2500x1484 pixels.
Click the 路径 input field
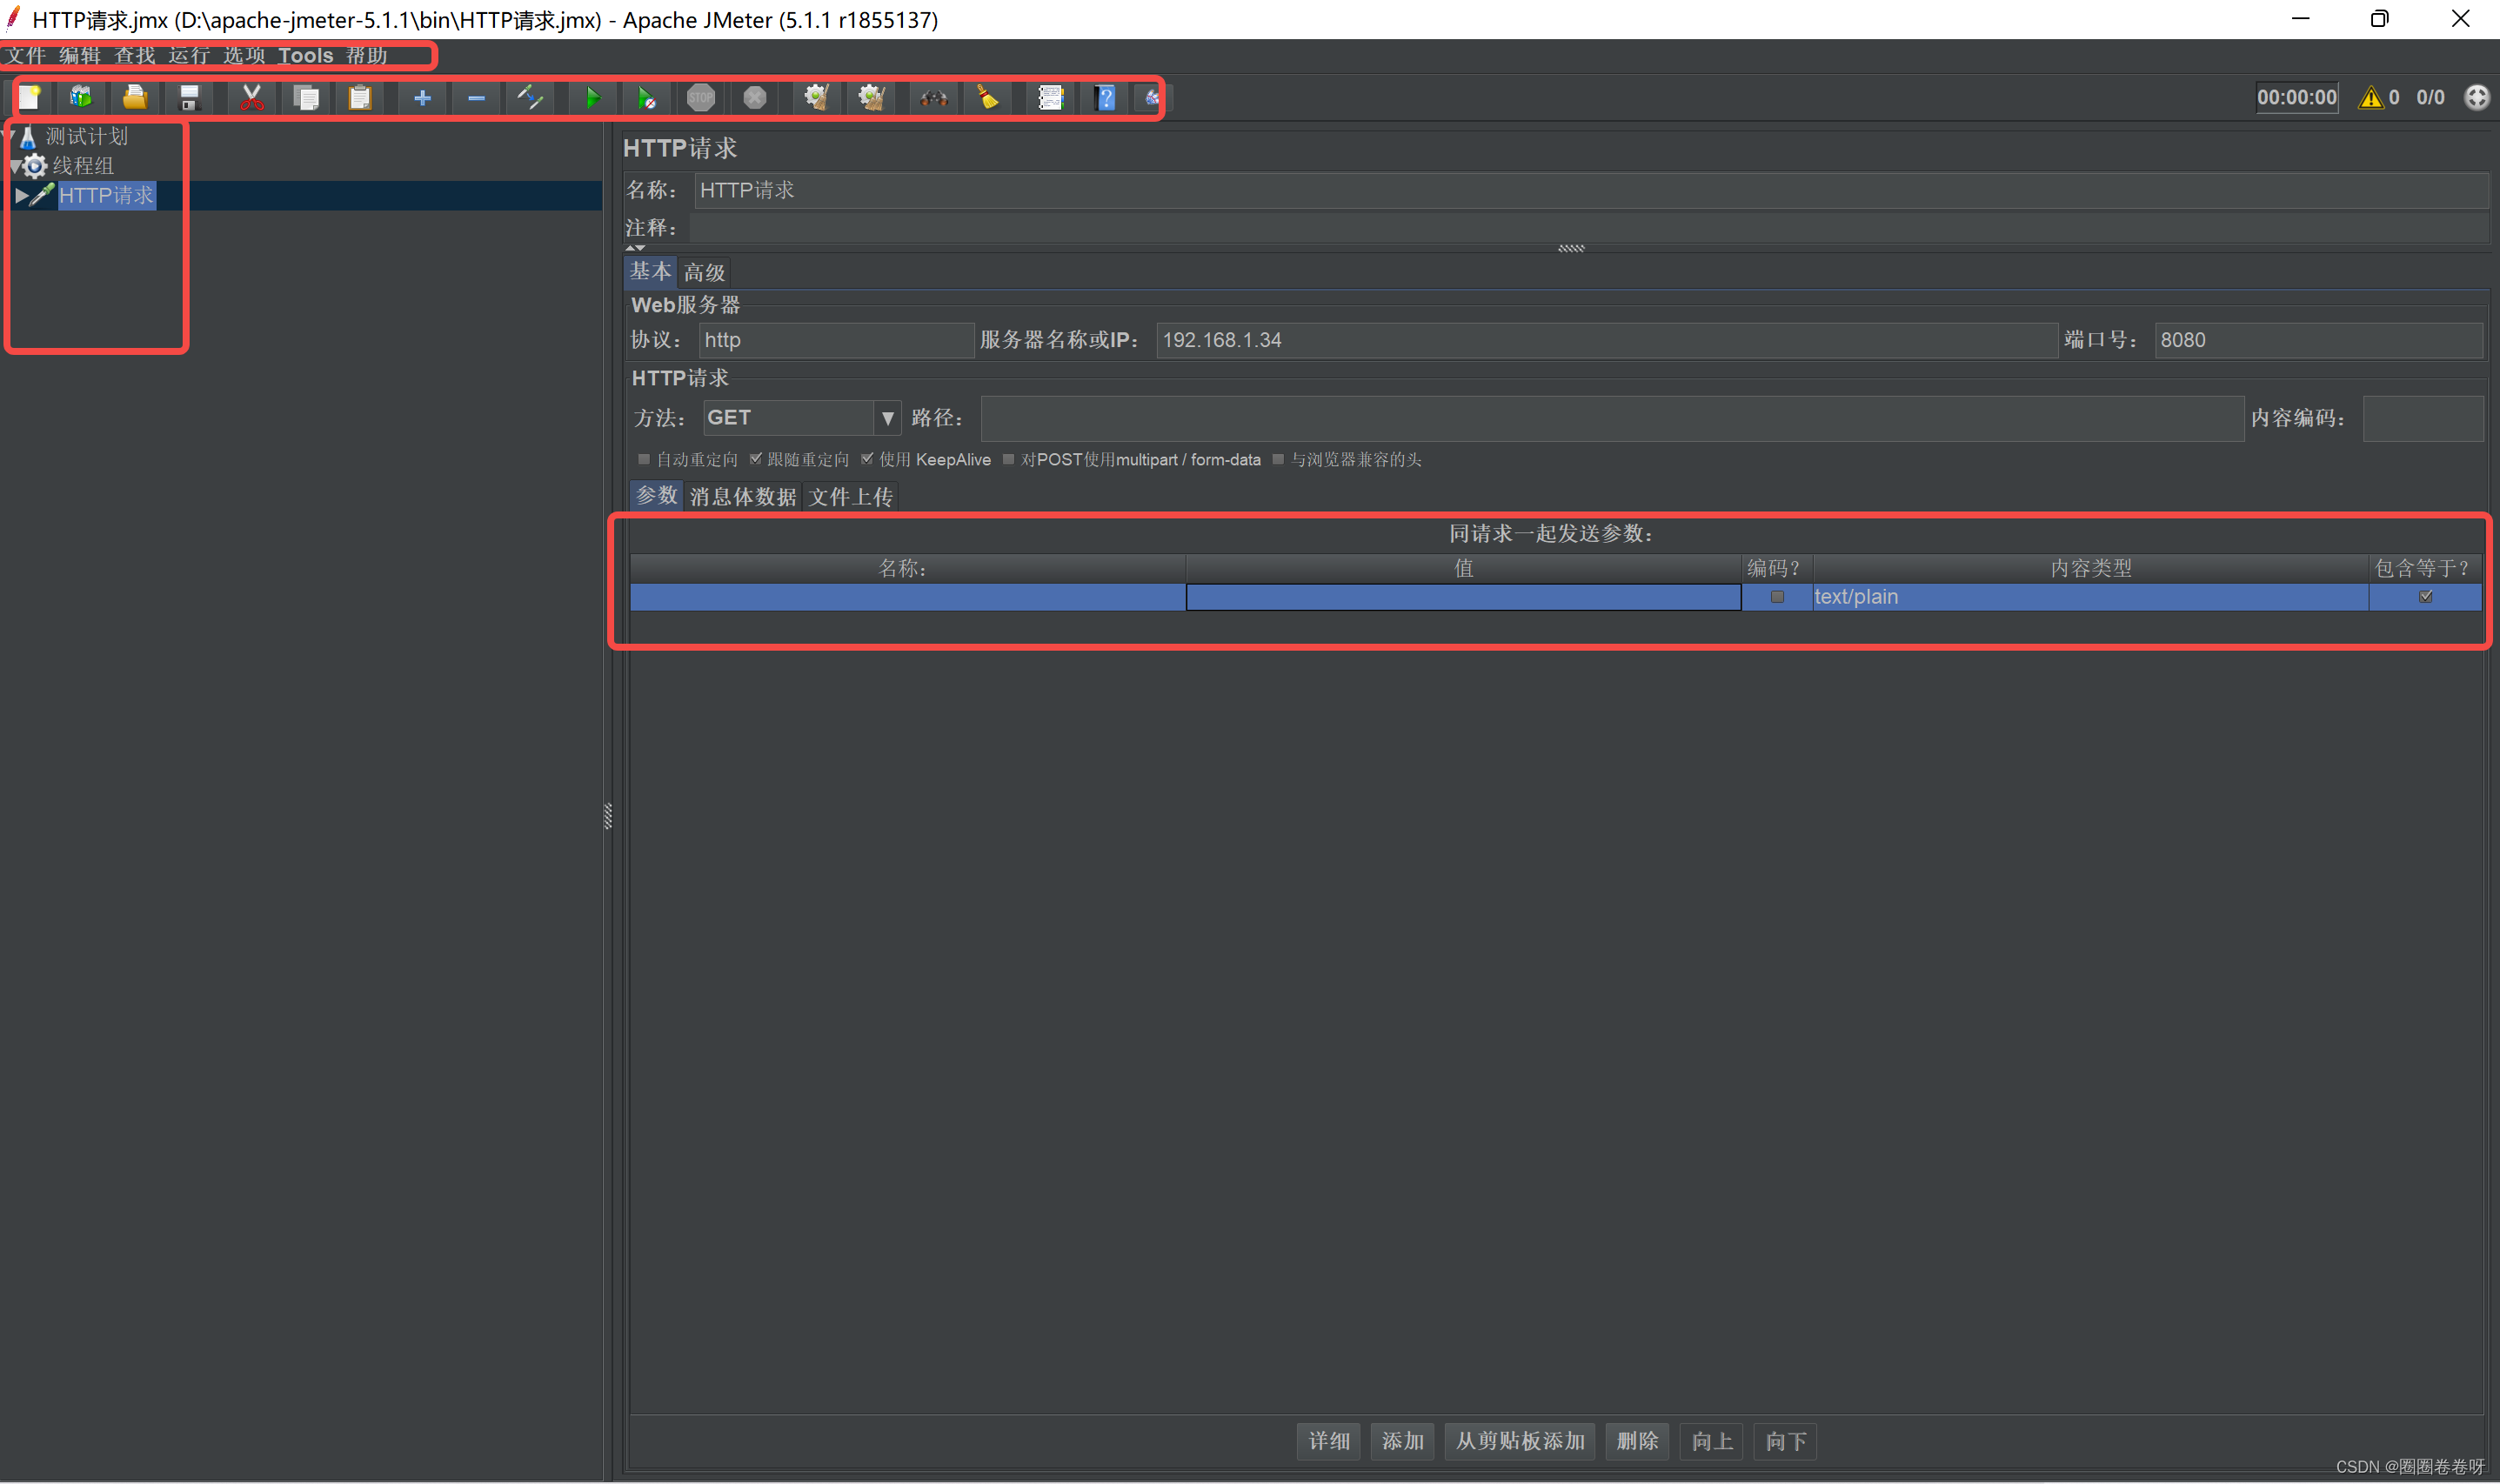(x=1611, y=418)
